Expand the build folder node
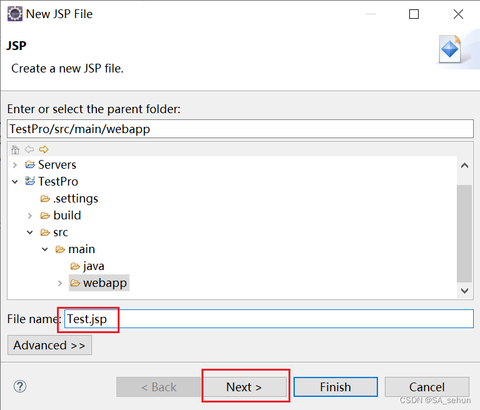The image size is (480, 410). point(29,216)
